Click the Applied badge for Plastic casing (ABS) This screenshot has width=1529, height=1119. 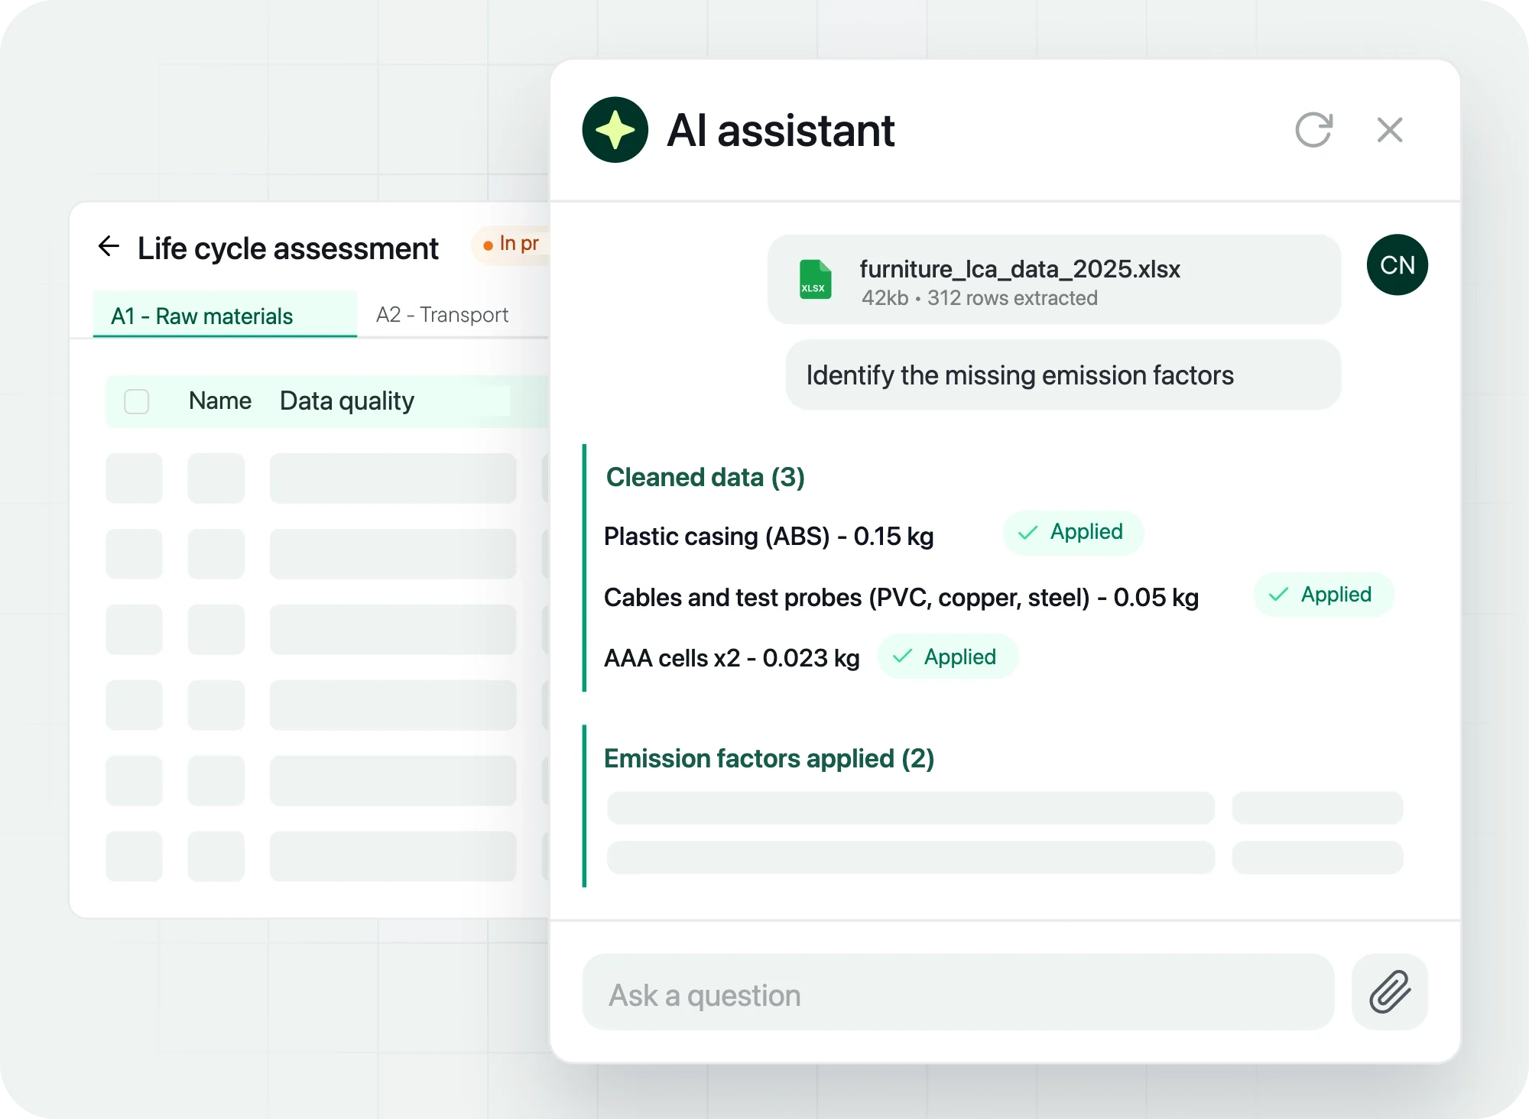click(1073, 532)
